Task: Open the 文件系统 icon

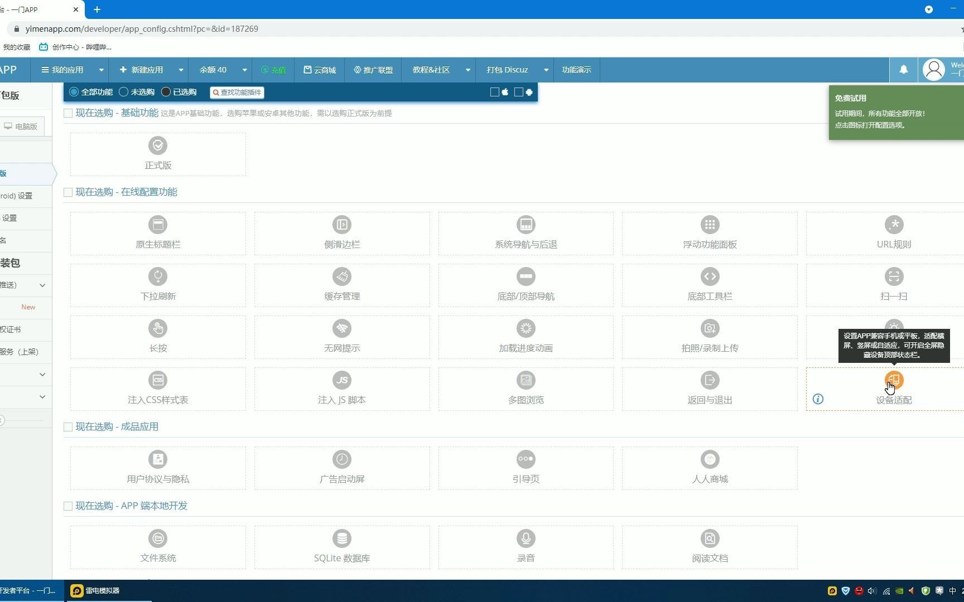Action: coord(158,538)
